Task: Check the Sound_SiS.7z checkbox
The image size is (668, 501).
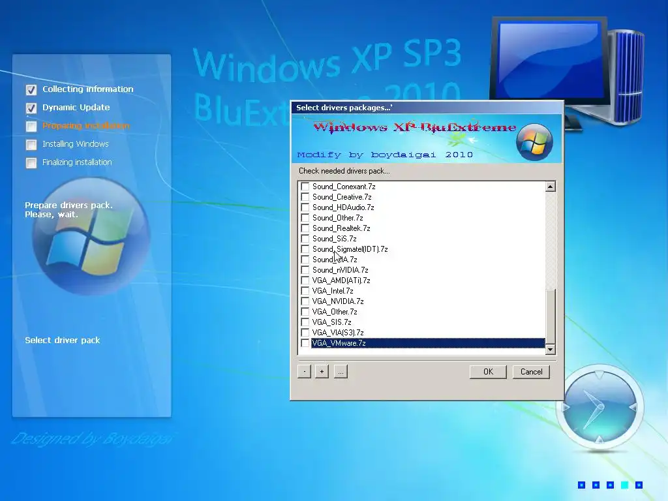Action: pyautogui.click(x=305, y=239)
